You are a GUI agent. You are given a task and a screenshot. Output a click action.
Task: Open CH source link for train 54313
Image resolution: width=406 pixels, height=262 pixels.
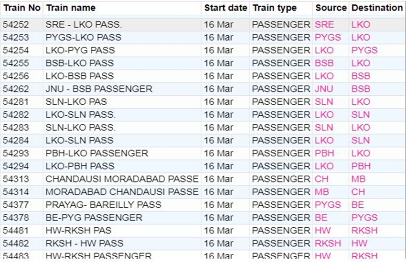coord(321,179)
